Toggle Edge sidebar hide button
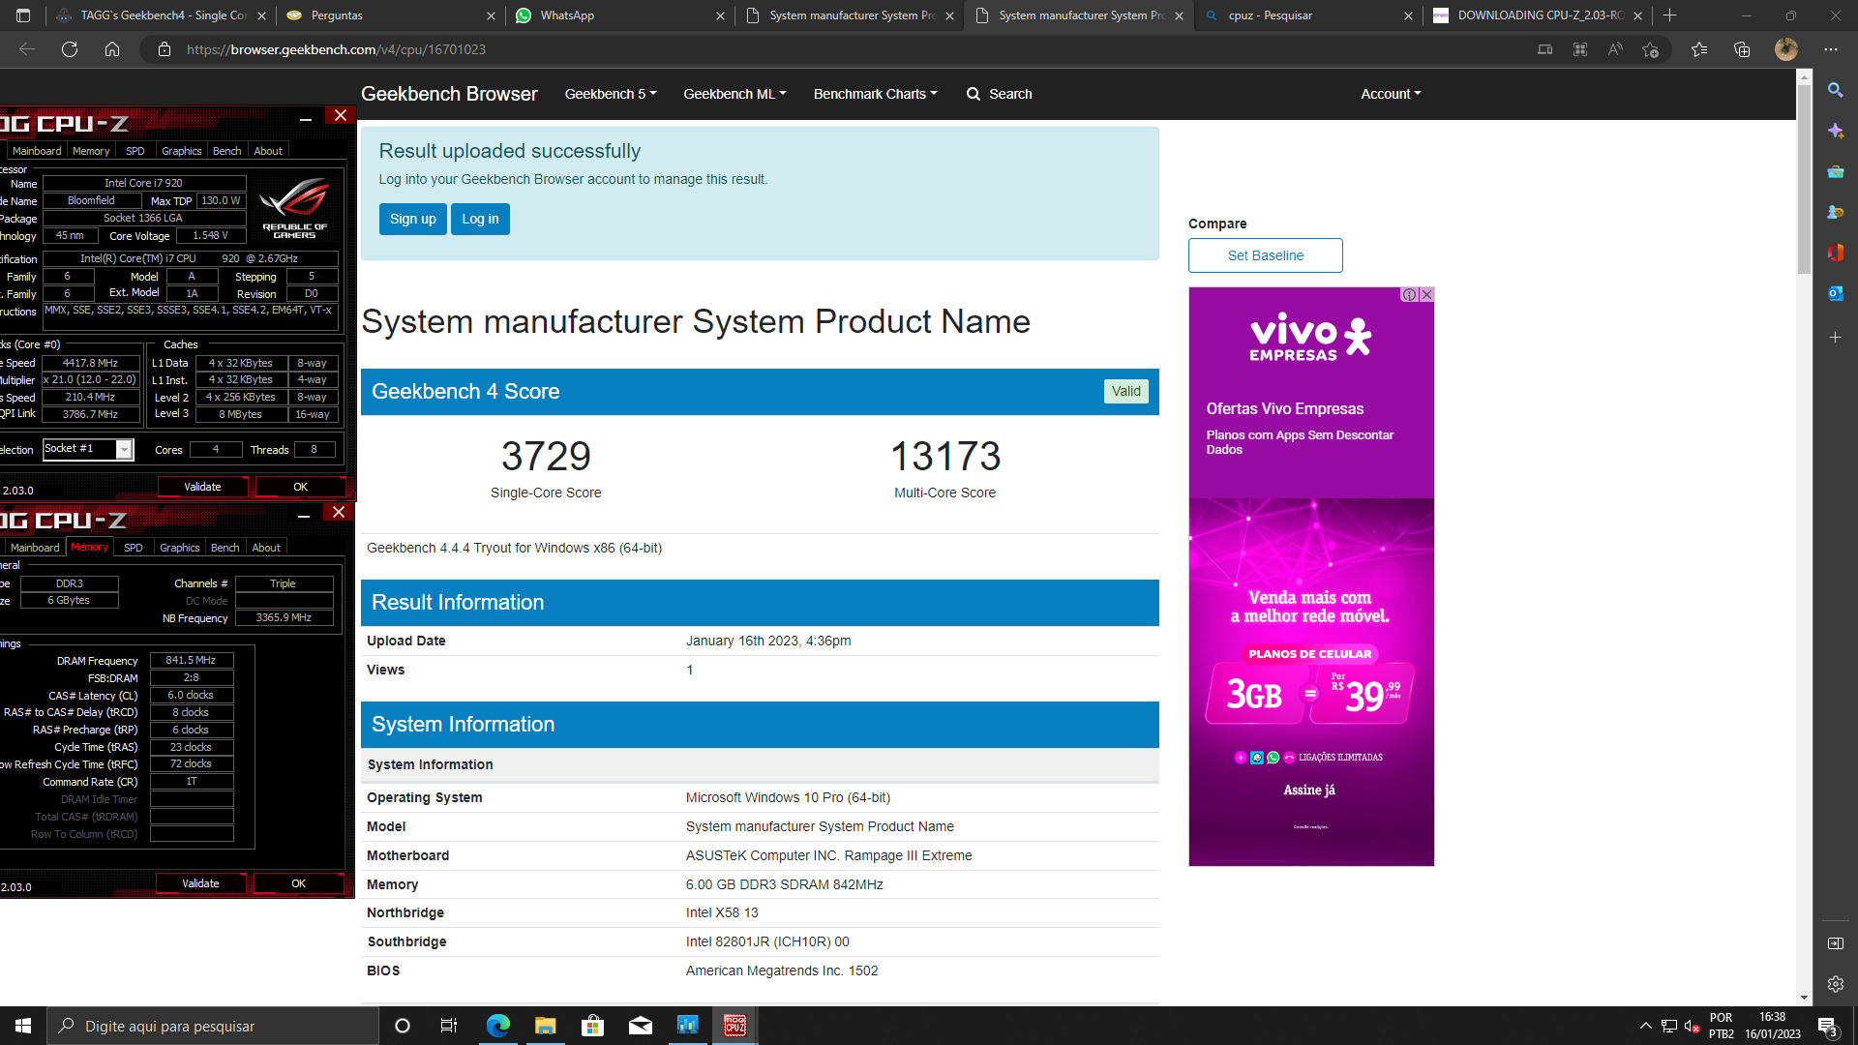The width and height of the screenshot is (1858, 1045). 1836,943
